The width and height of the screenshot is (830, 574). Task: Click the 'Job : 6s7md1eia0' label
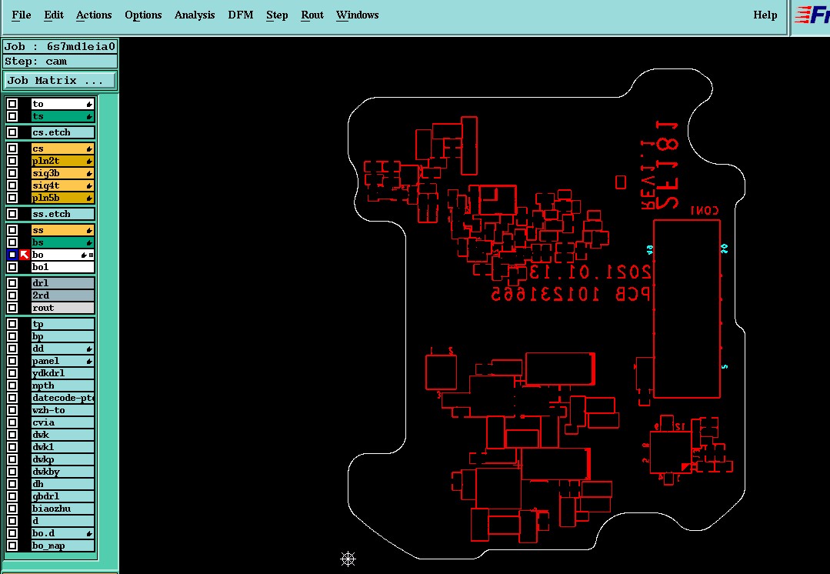(x=60, y=47)
